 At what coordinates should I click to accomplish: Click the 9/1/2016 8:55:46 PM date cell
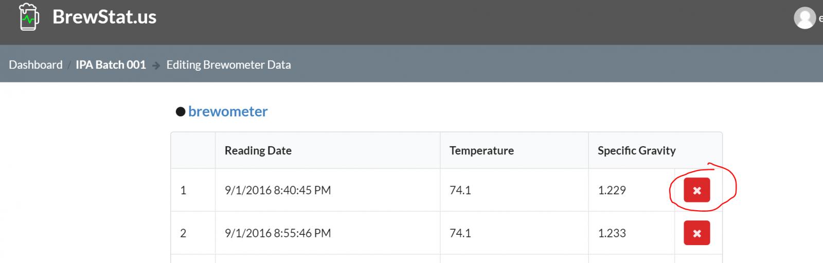pyautogui.click(x=278, y=233)
